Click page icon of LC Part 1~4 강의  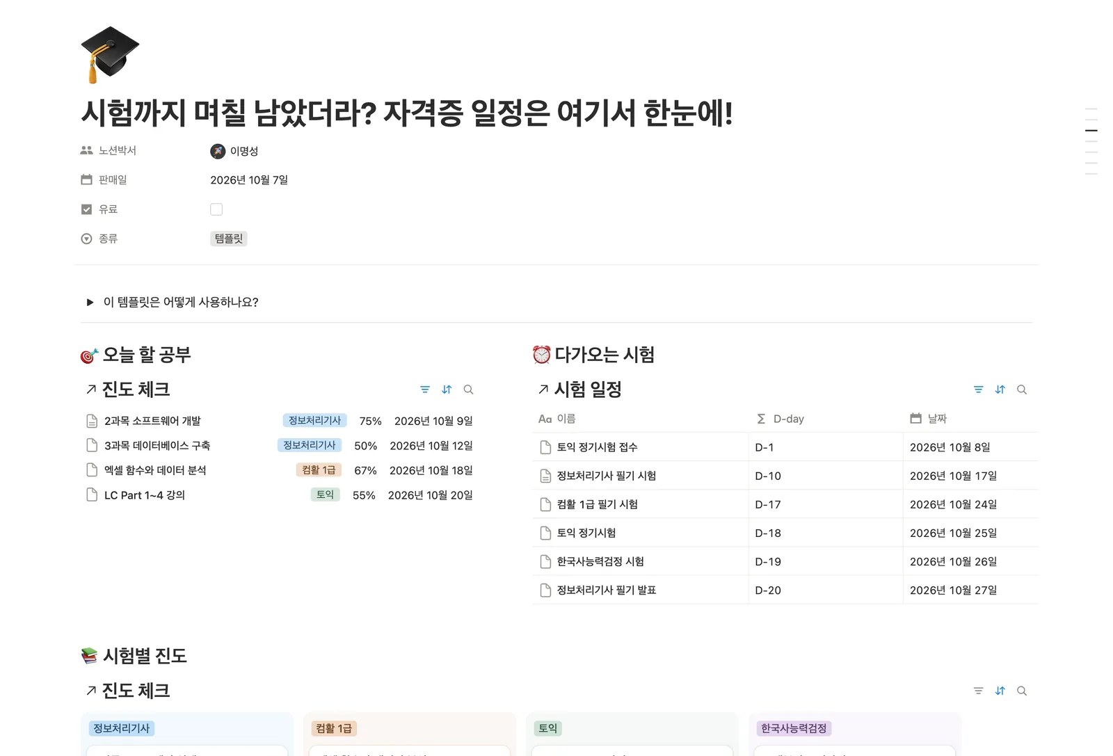tap(92, 494)
